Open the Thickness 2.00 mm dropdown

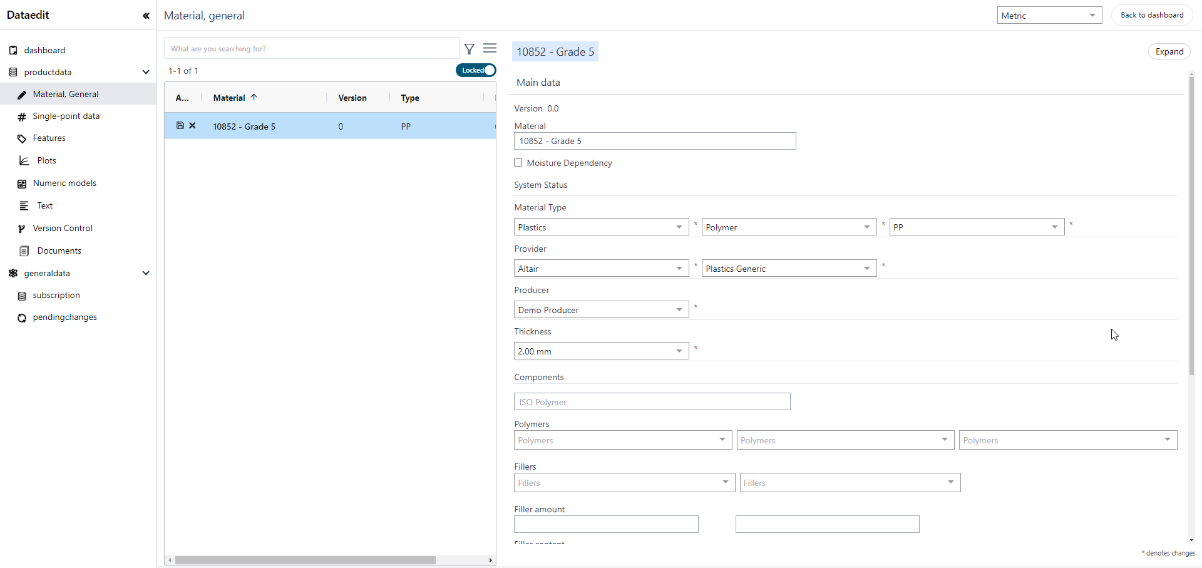point(601,351)
